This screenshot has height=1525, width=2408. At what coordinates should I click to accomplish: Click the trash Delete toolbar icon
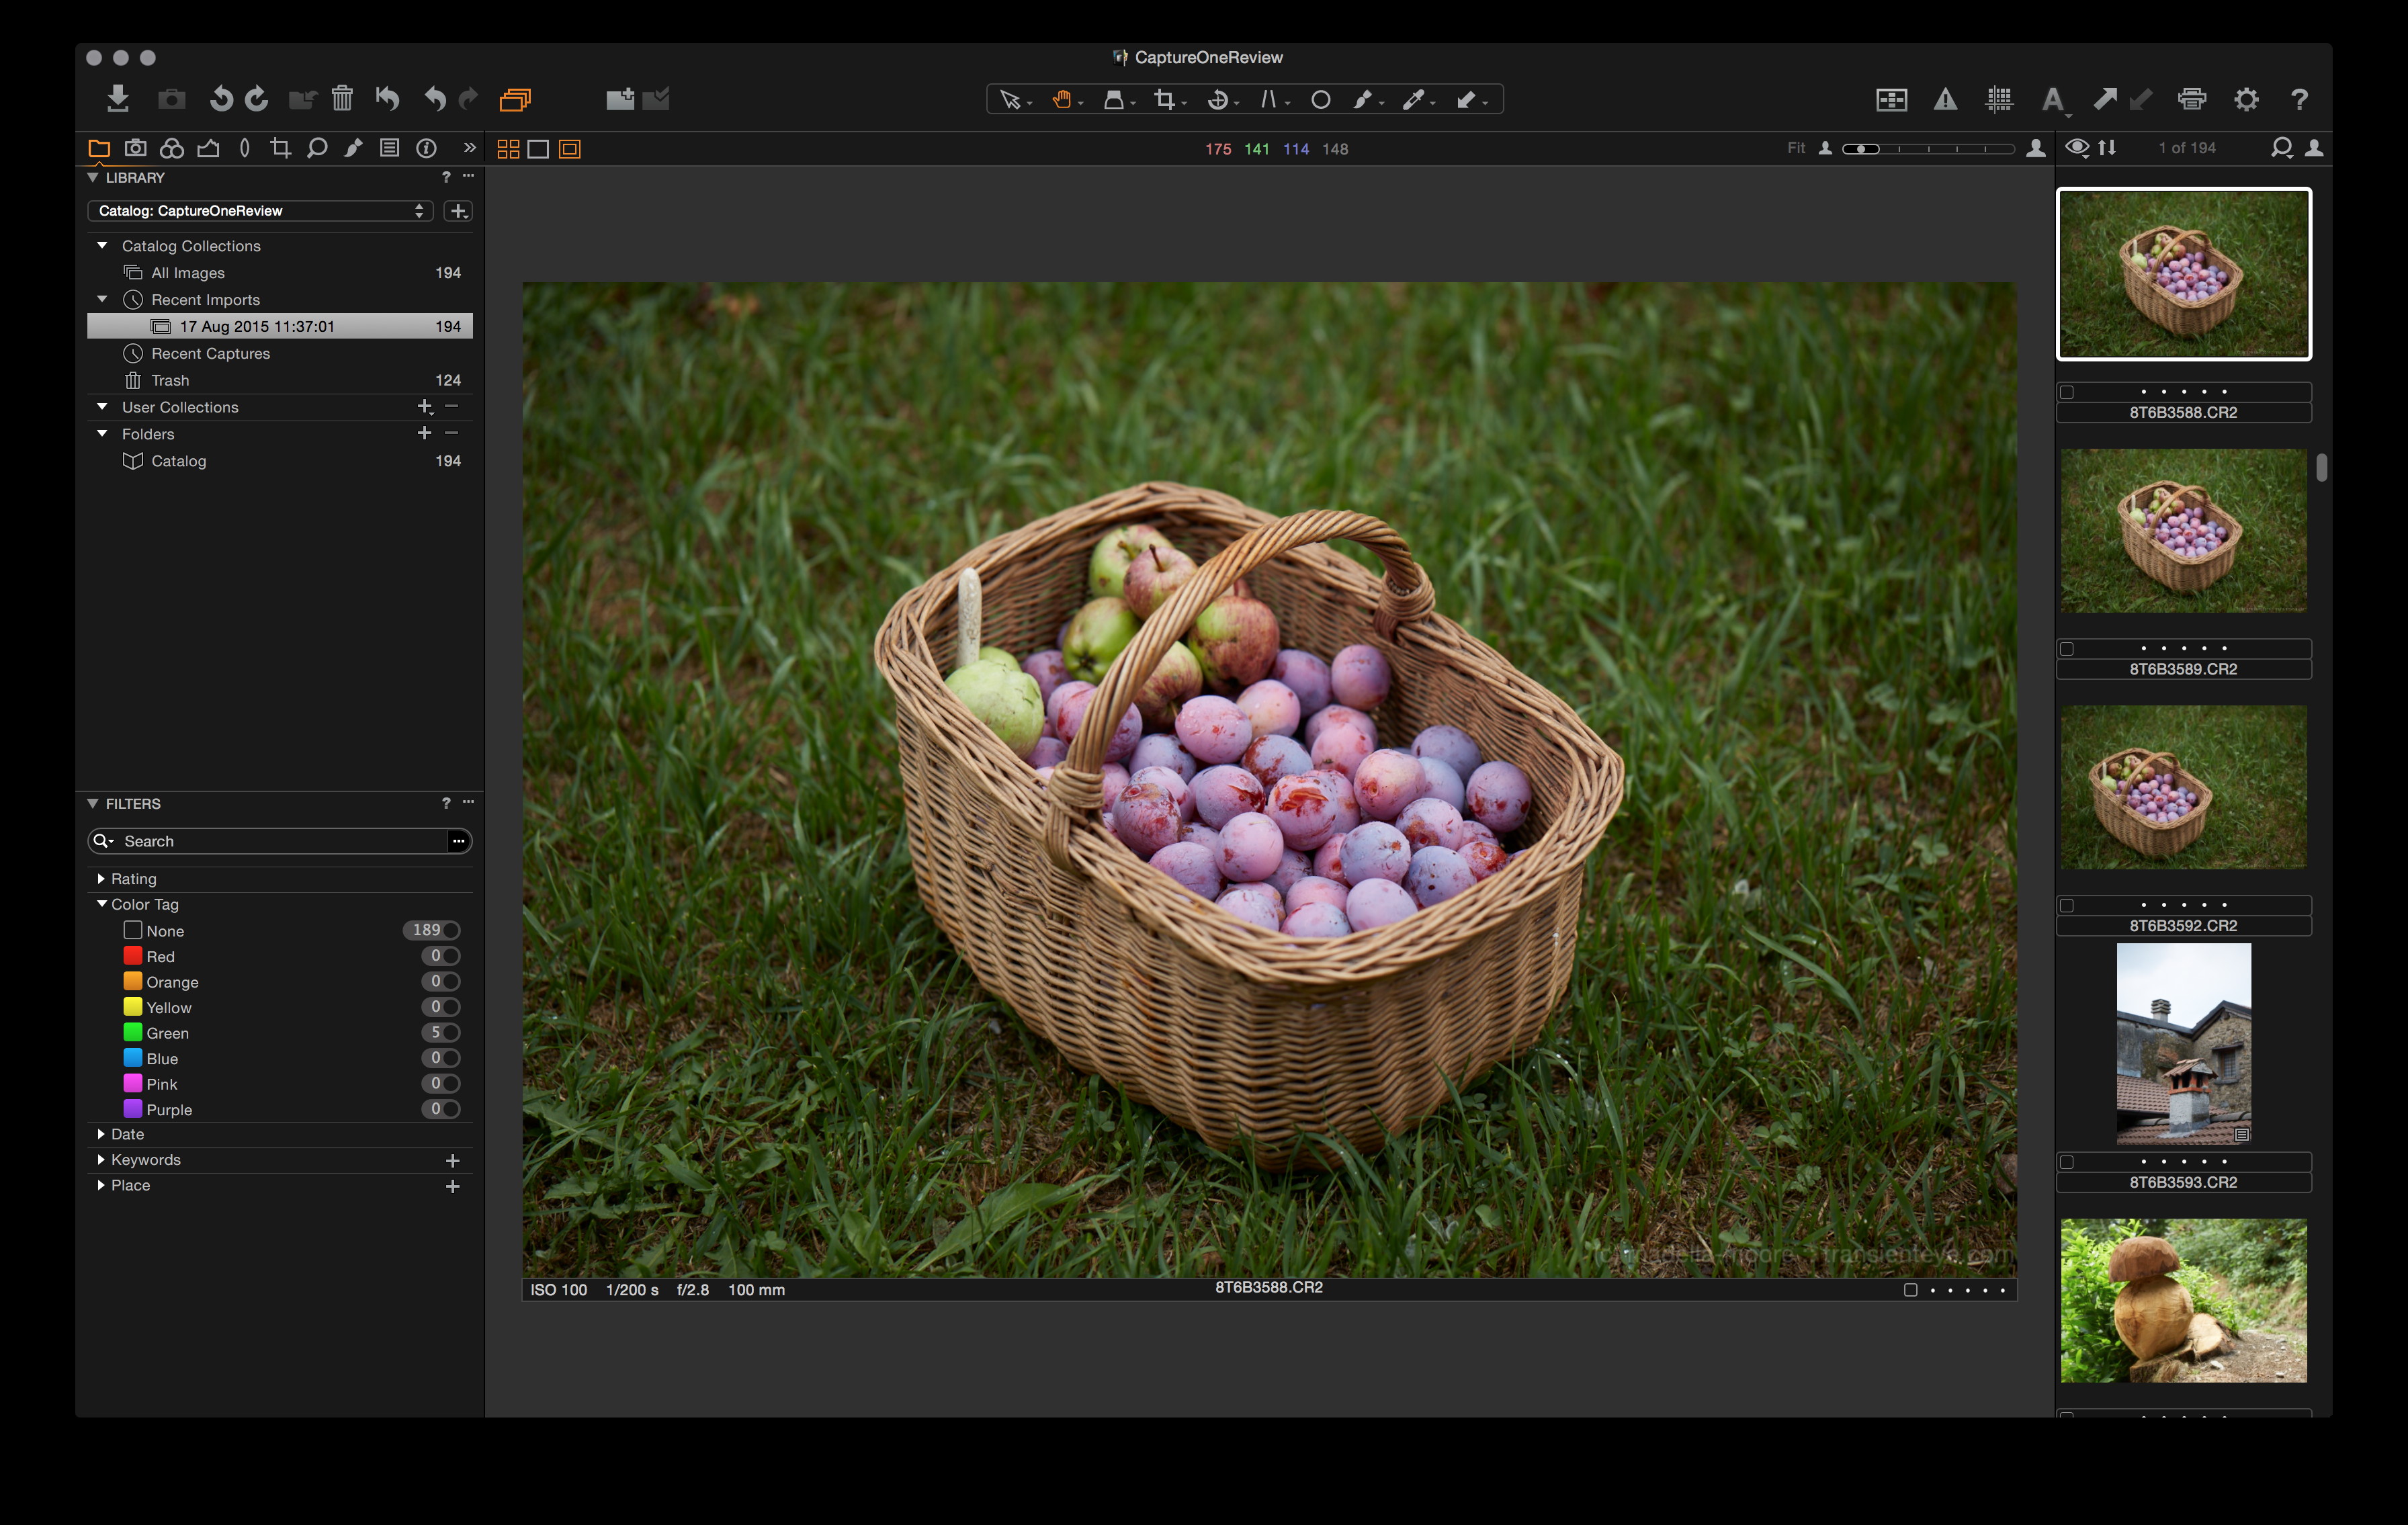pos(342,98)
